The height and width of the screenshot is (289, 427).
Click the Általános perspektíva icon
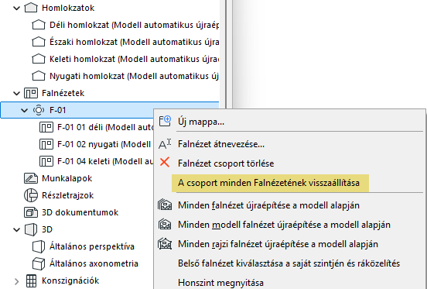pos(39,246)
